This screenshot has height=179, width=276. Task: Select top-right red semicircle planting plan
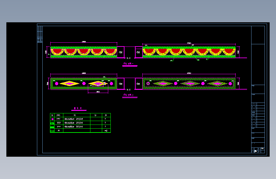tap(189, 52)
